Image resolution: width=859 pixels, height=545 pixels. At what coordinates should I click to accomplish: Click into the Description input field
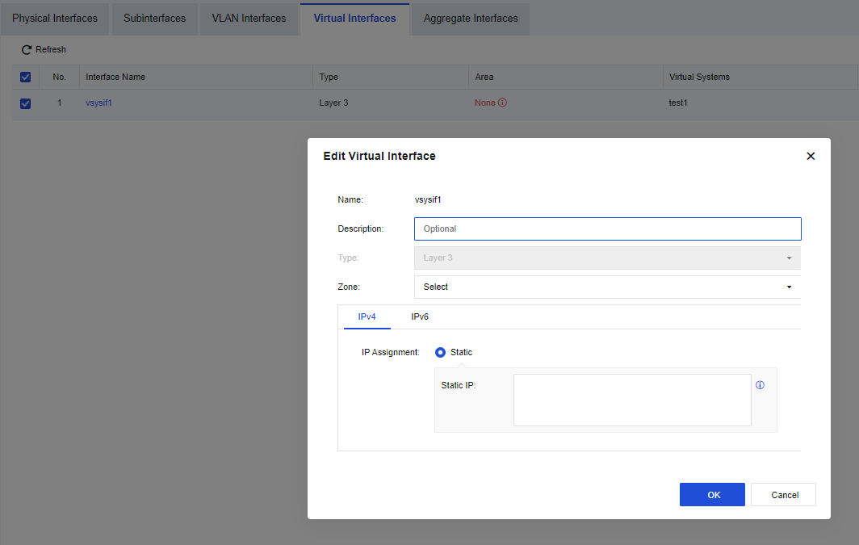pyautogui.click(x=606, y=228)
